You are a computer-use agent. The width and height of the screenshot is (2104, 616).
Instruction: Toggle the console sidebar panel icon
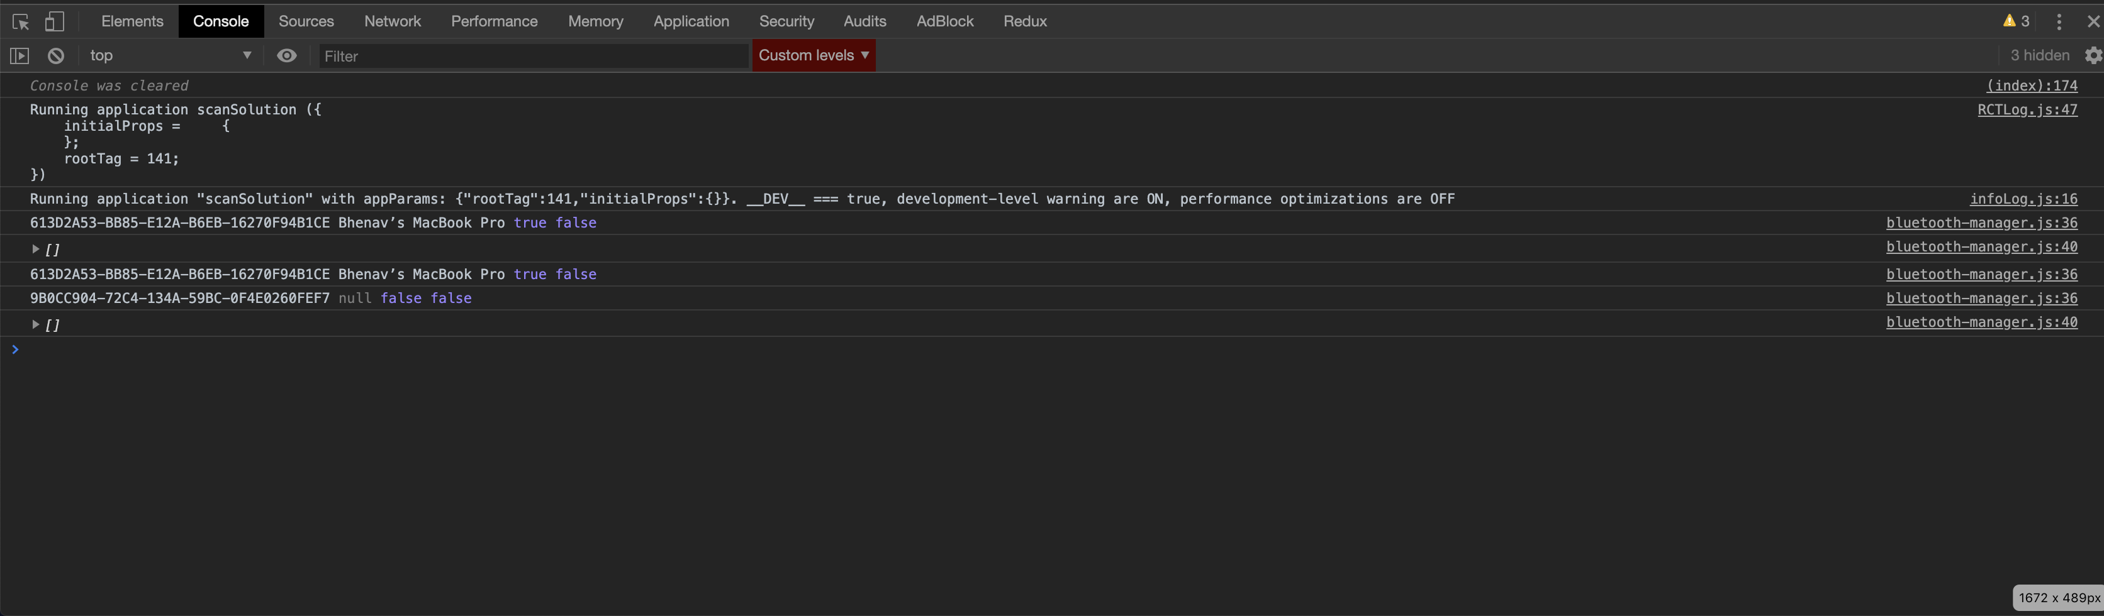20,55
